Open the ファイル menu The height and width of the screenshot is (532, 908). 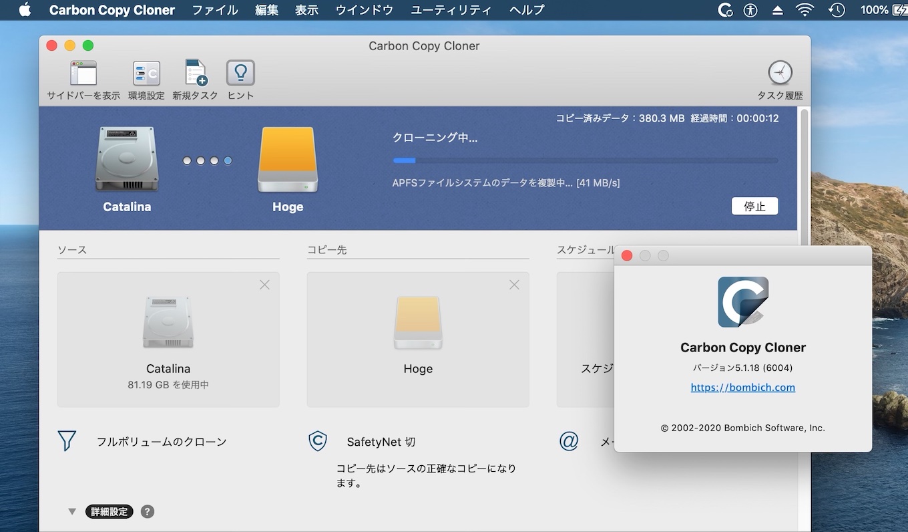(x=215, y=10)
